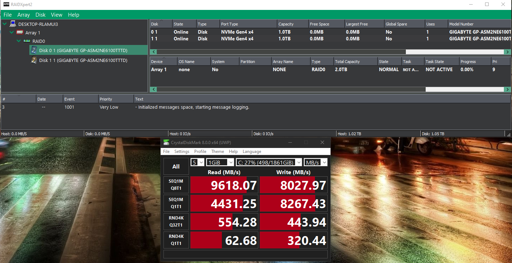
Task: Click the DESKTOP-RLAMUI3 computer icon
Action: 13,24
